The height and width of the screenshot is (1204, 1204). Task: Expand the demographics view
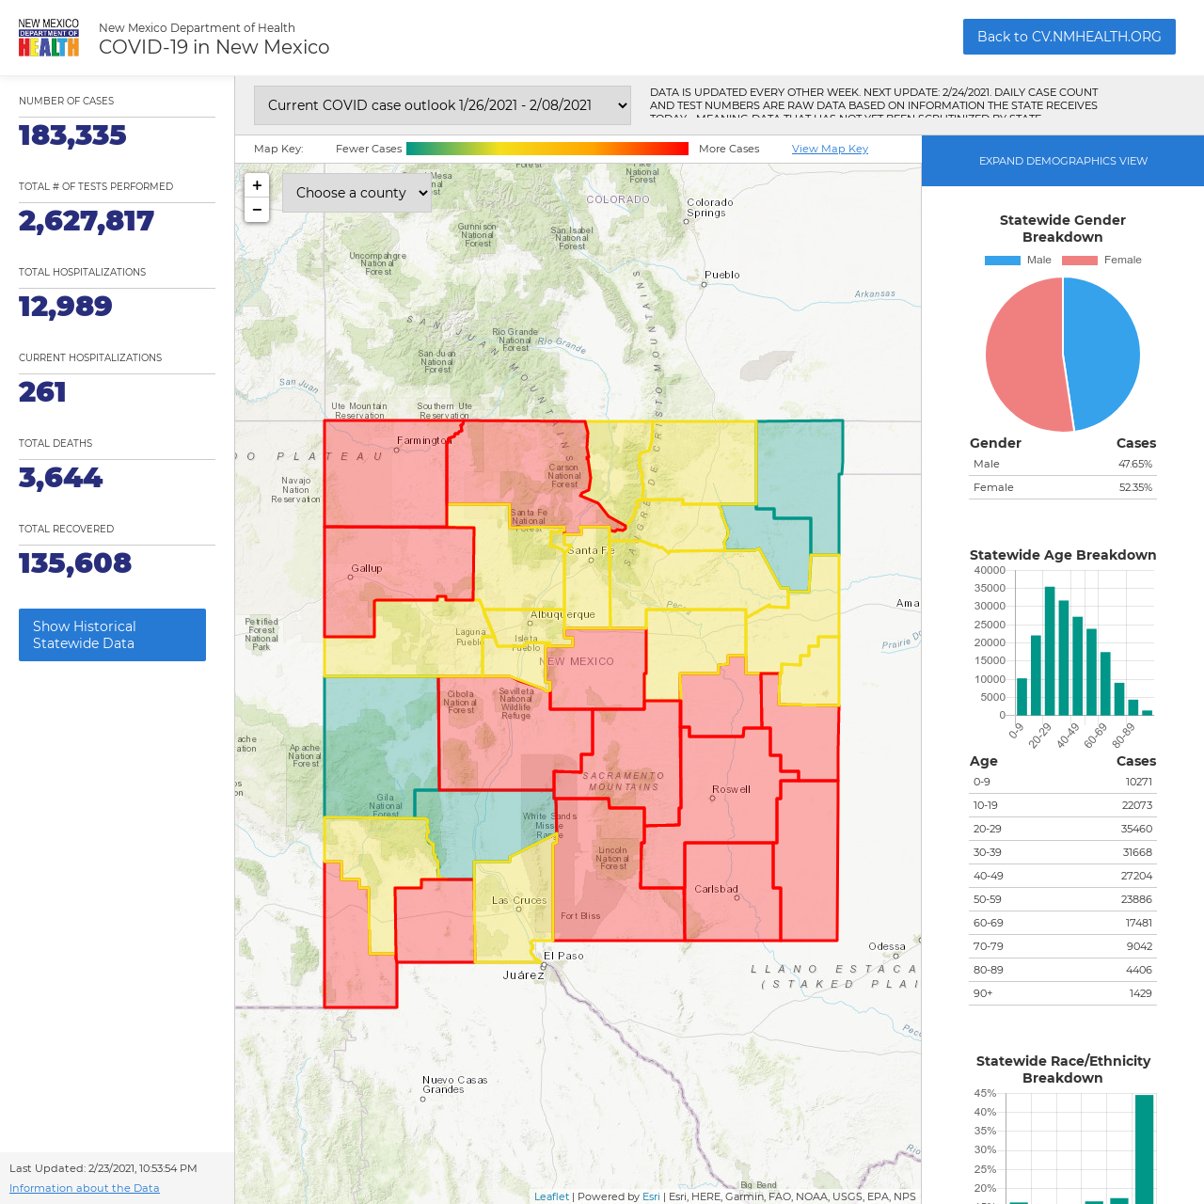1063,161
